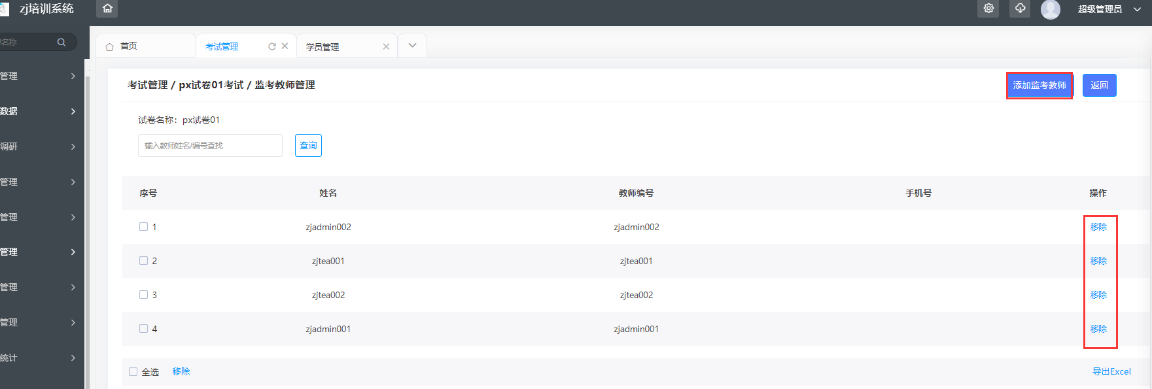
Task: Click the 导出Excel link
Action: [x=1111, y=371]
